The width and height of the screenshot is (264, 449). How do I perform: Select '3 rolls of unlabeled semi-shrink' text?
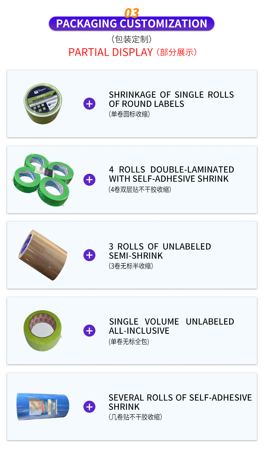tap(160, 251)
